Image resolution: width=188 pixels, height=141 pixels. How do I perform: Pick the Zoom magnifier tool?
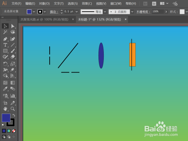point(13,109)
